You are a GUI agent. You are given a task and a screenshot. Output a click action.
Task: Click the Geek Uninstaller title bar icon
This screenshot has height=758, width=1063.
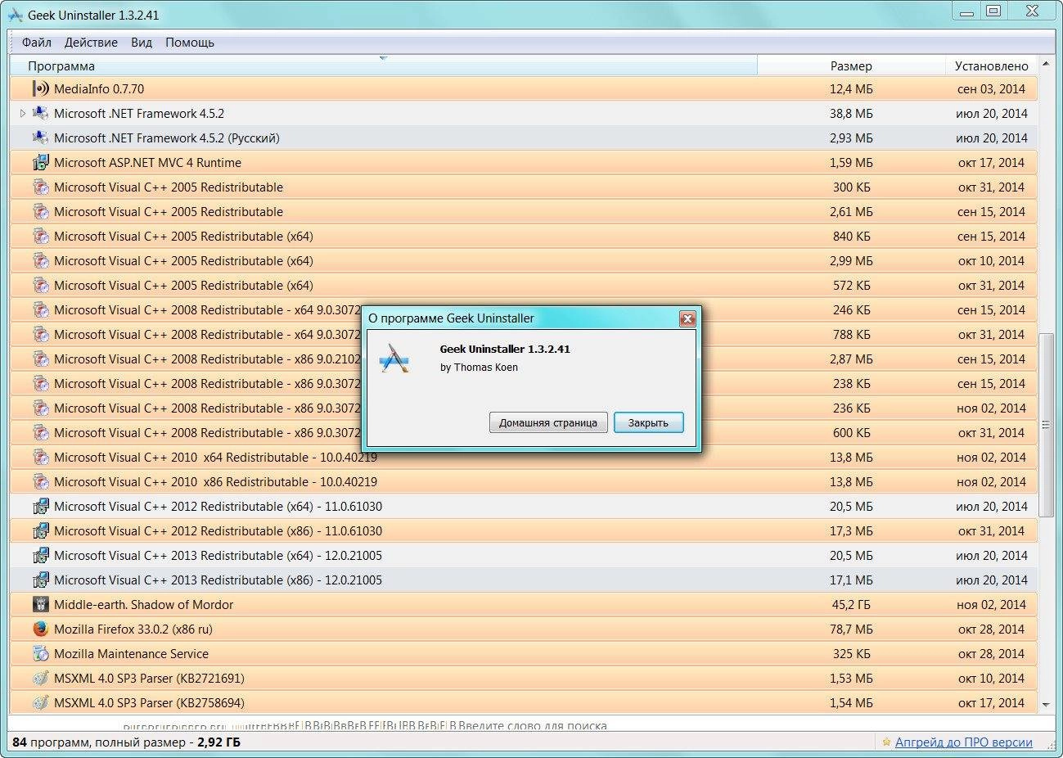15,14
